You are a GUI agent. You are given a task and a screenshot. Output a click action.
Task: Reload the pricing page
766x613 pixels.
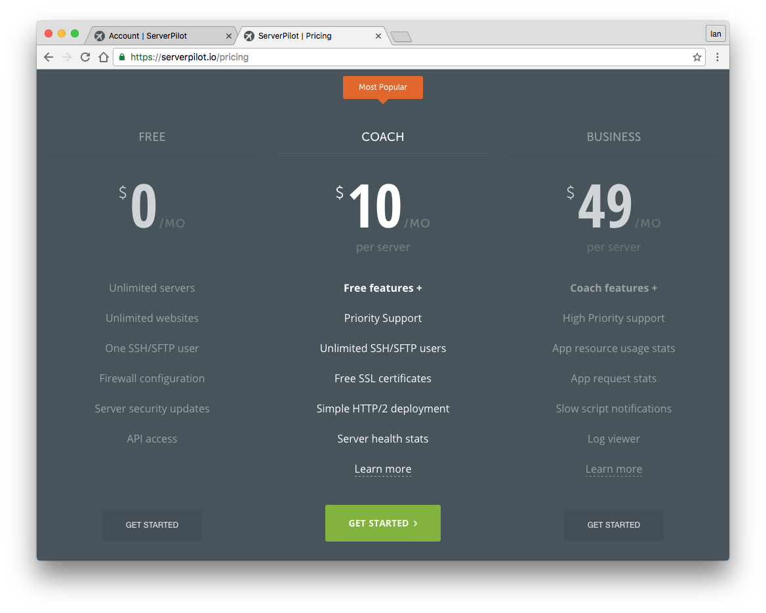(x=85, y=57)
